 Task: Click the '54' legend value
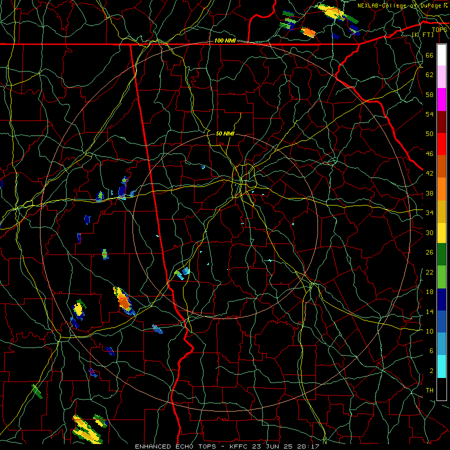pos(429,114)
